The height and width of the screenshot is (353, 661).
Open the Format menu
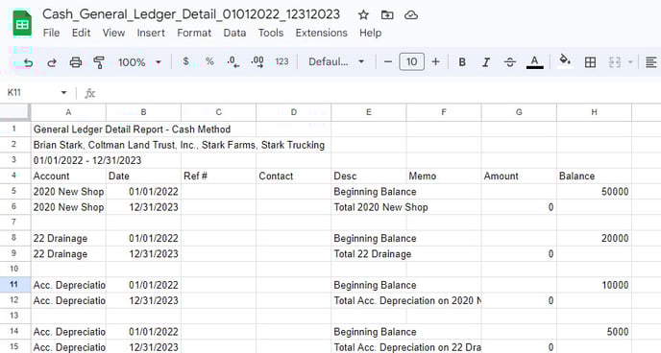tap(194, 33)
